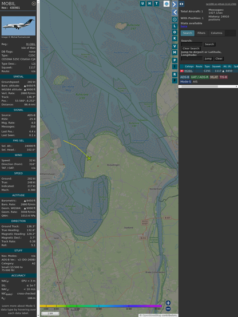Close the MOBIL aircraft info panel
This screenshot has height=317, width=238.
coord(34,3)
